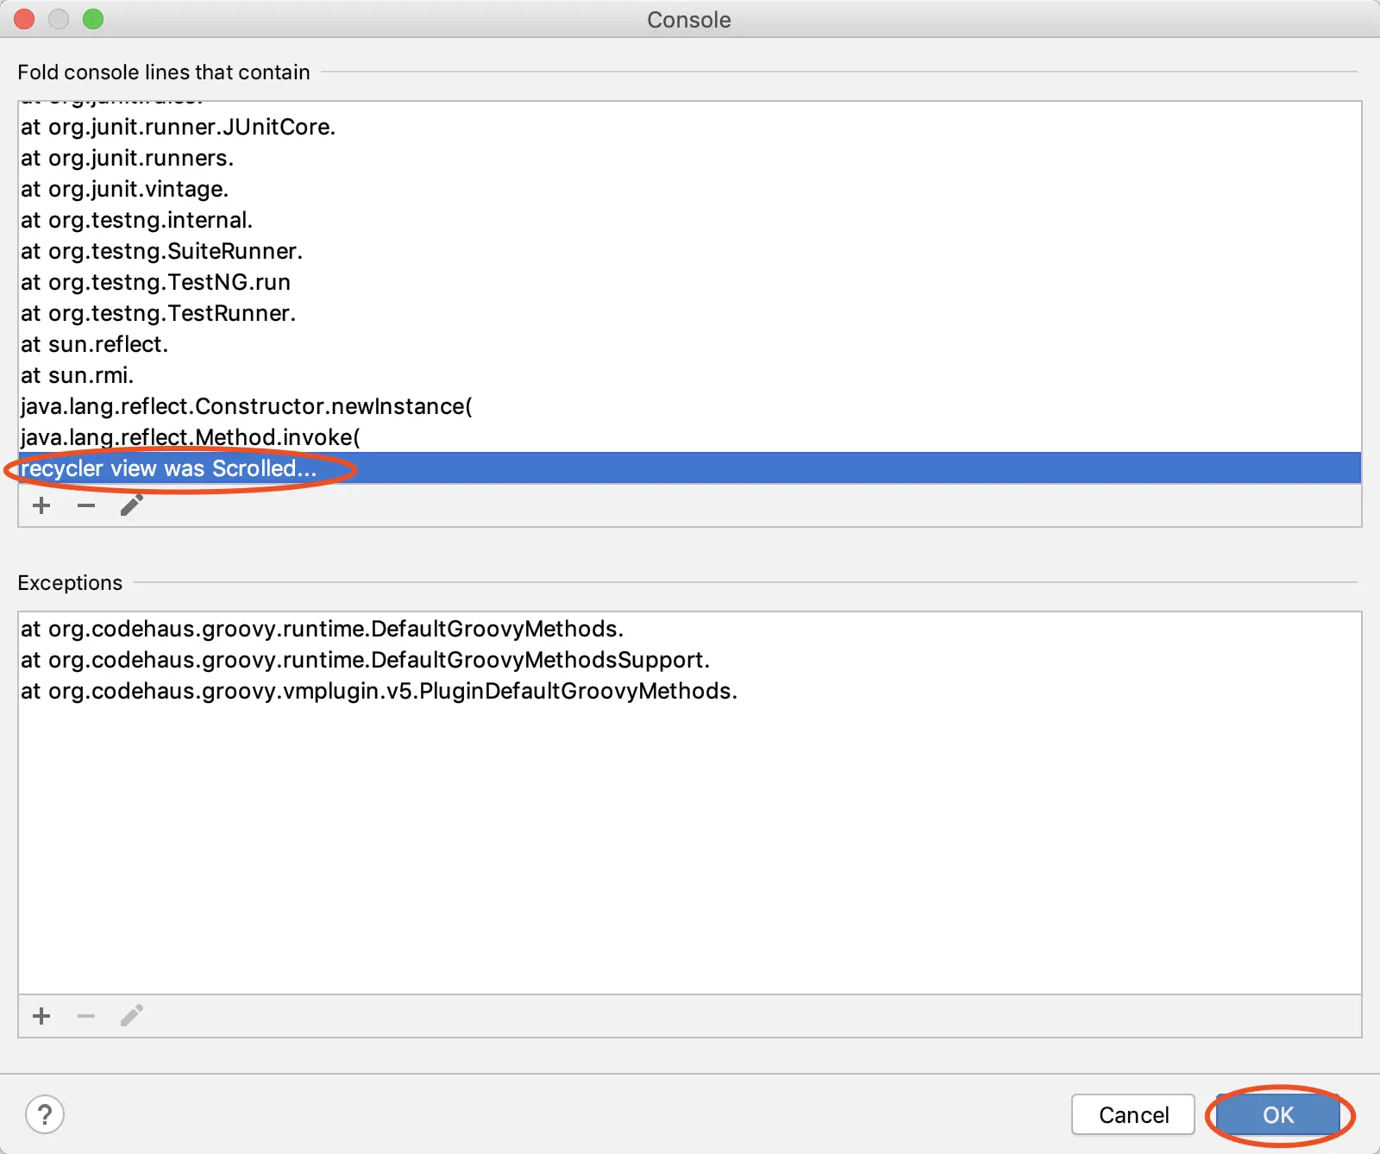Screen dimensions: 1380x1154
Task: Select PluginDefaultGroovyMethods. exception row
Action: pyautogui.click(x=690, y=691)
